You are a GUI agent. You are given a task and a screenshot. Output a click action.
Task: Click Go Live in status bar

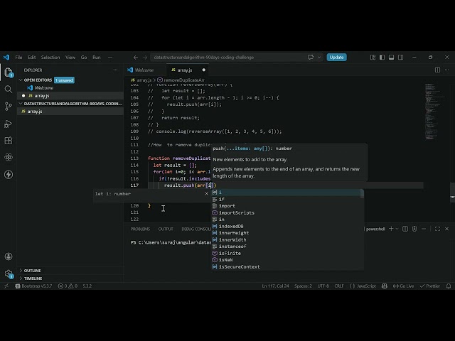click(403, 286)
